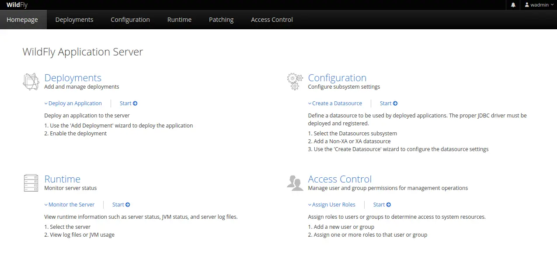Switch to the Homepage tab
Image resolution: width=557 pixels, height=255 pixels.
coord(22,20)
